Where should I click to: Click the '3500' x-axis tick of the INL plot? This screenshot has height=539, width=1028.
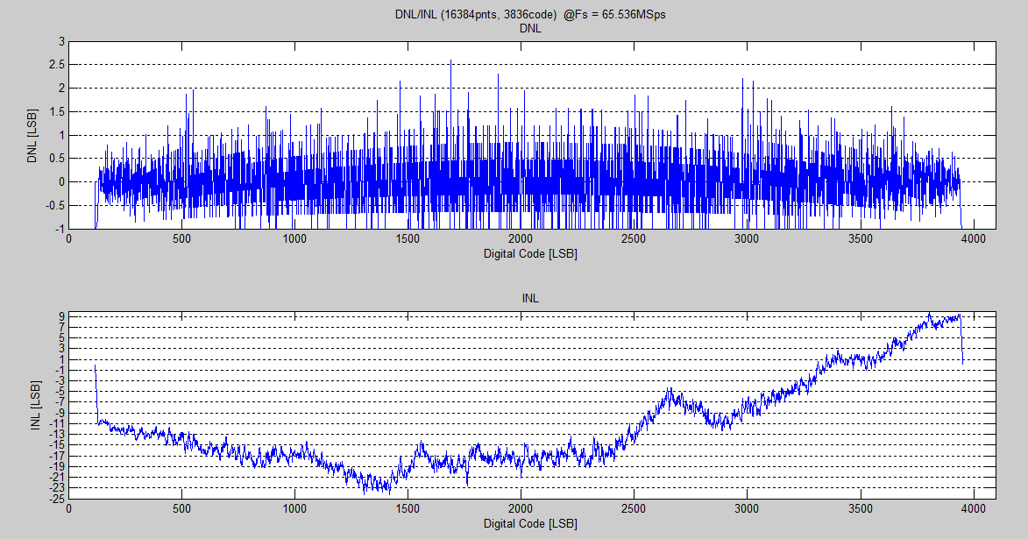pyautogui.click(x=860, y=509)
